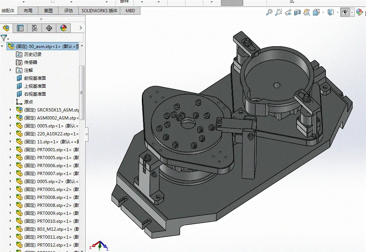Open the ConfigurationManager tab

(35, 28)
